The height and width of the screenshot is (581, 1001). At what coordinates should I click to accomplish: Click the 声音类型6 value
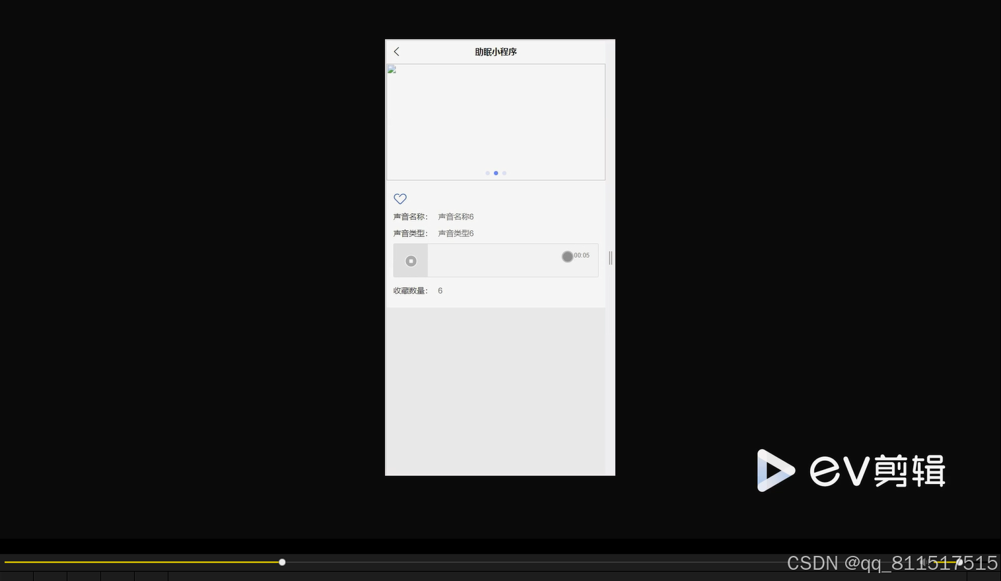pos(456,233)
